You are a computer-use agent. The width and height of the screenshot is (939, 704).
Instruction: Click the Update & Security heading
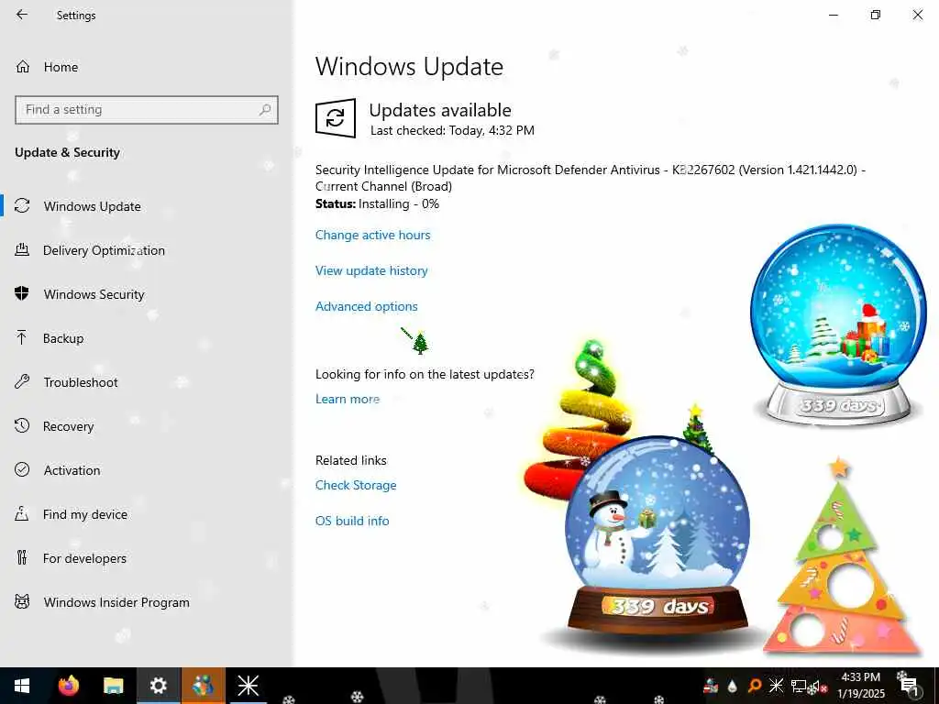pos(67,153)
